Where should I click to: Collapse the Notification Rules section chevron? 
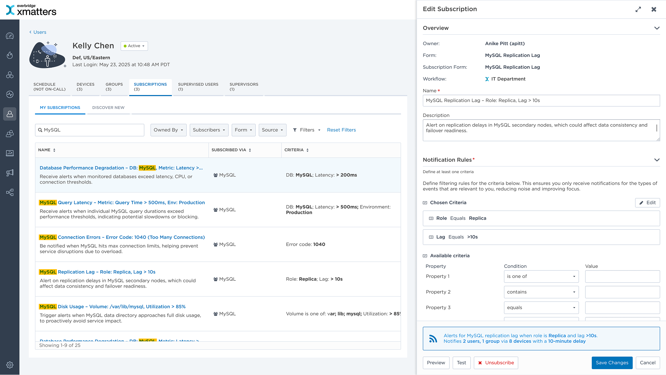657,160
